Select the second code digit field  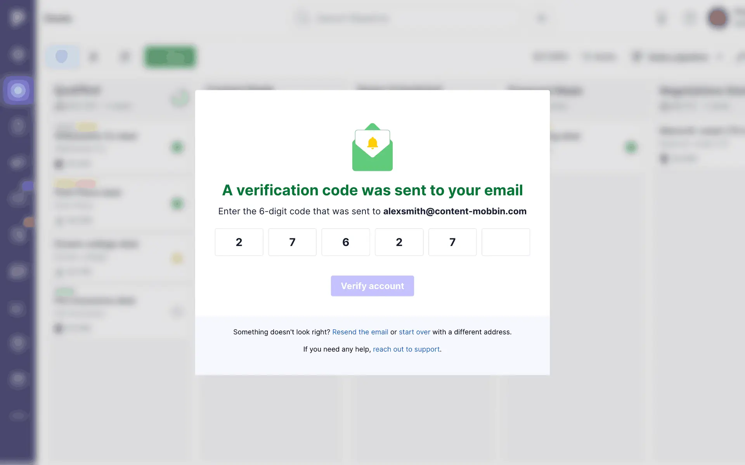pos(292,242)
